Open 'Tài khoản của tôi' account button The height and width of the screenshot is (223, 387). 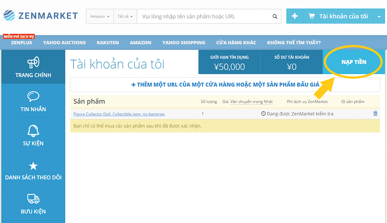pos(338,16)
